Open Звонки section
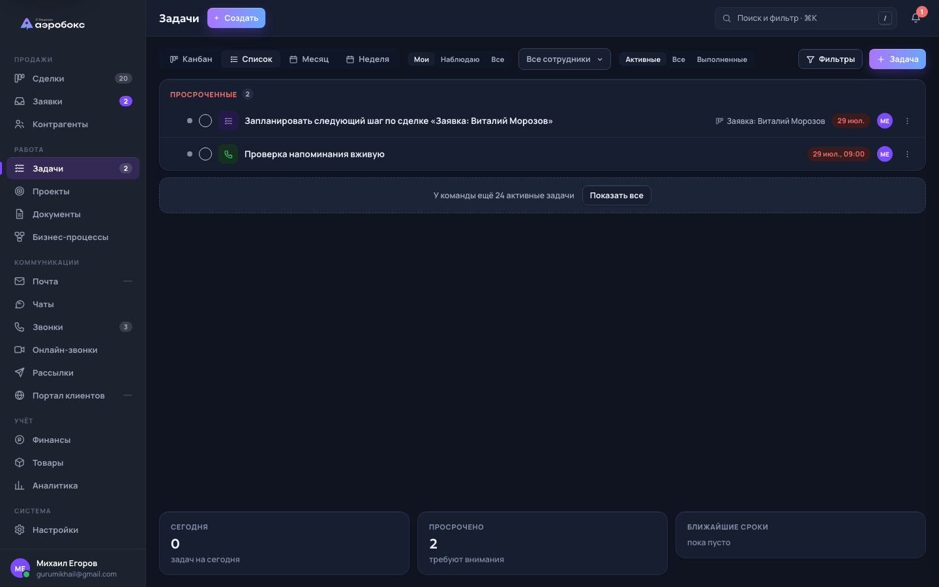 73,327
